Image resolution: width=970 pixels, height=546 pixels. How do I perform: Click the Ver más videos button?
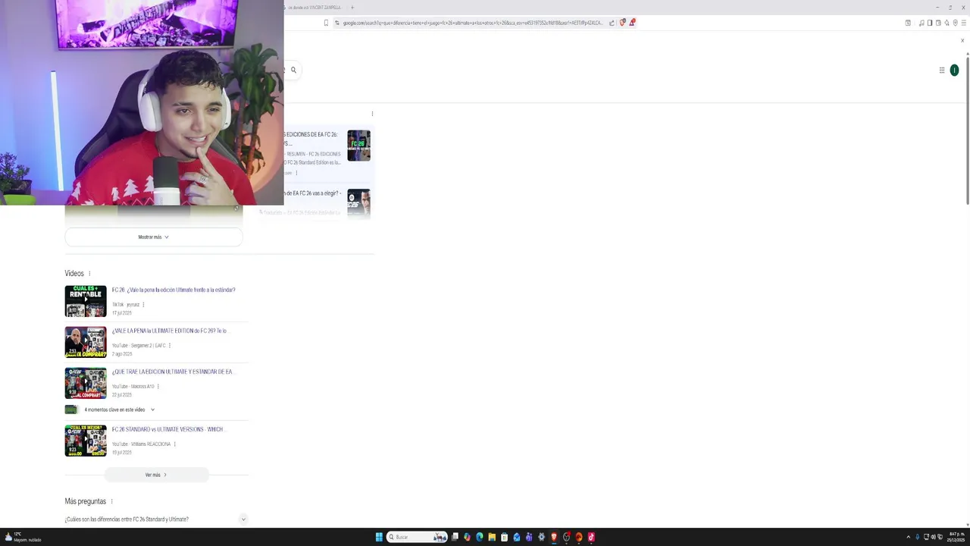click(156, 475)
